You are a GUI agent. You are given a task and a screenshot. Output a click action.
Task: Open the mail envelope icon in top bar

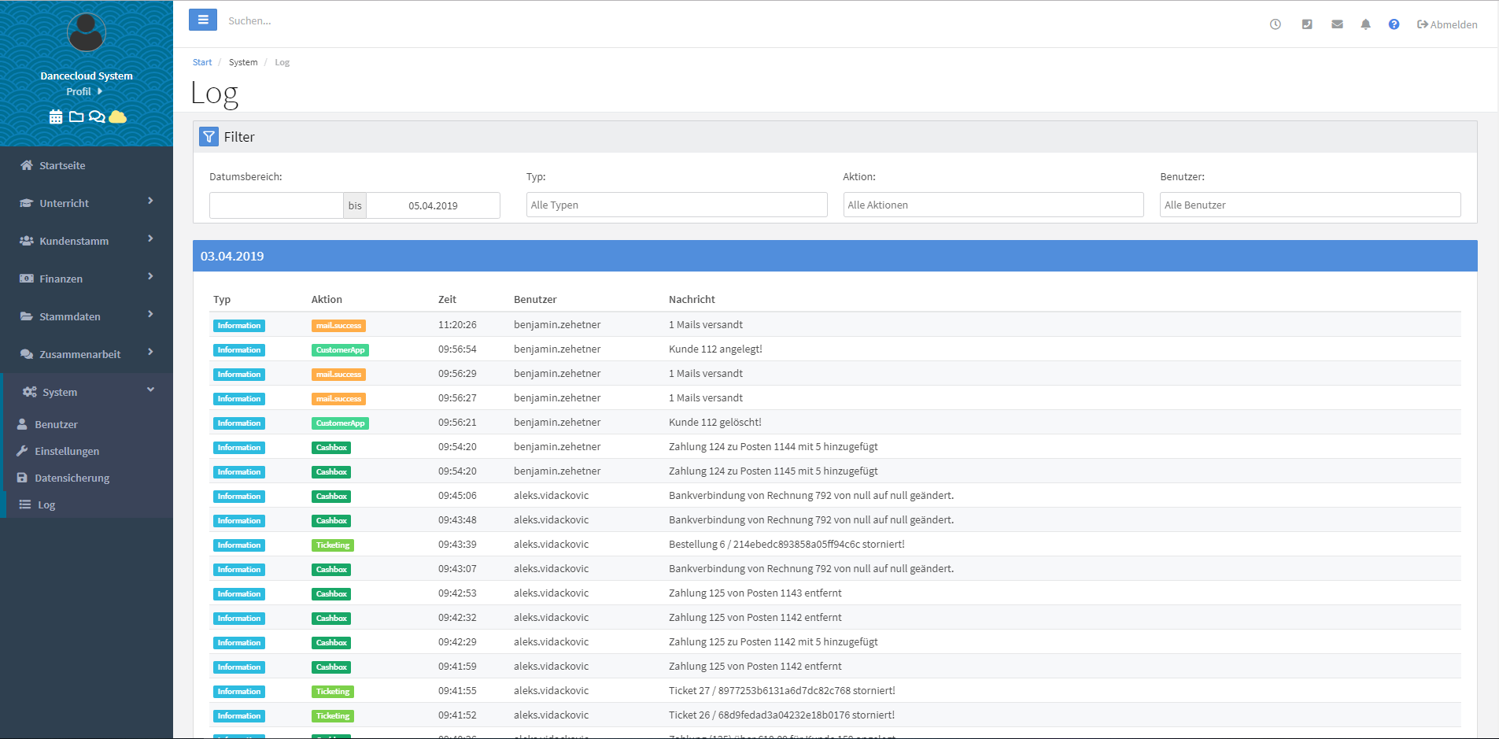click(1337, 24)
